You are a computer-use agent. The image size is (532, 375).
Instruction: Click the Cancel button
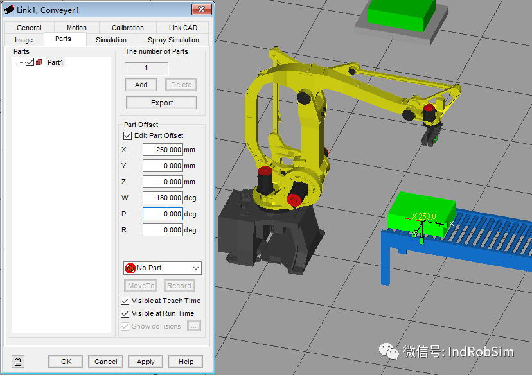click(x=106, y=362)
